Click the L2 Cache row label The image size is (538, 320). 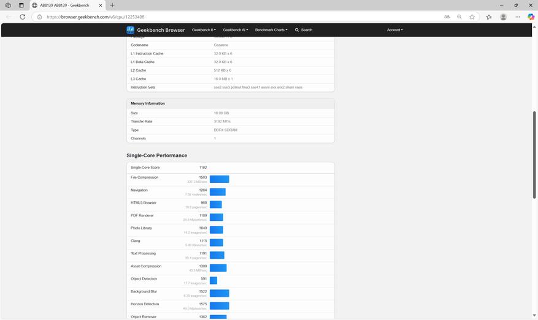(138, 70)
